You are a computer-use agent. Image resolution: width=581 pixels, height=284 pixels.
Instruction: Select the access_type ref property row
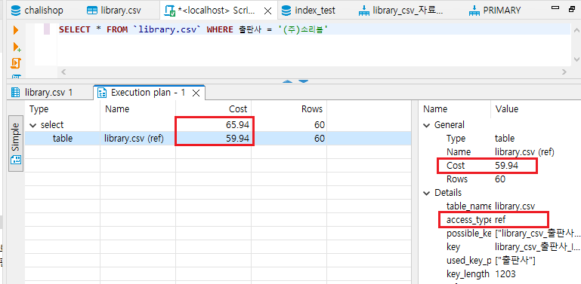coord(500,220)
